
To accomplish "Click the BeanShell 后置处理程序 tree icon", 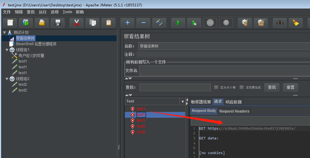I will 12,44.
